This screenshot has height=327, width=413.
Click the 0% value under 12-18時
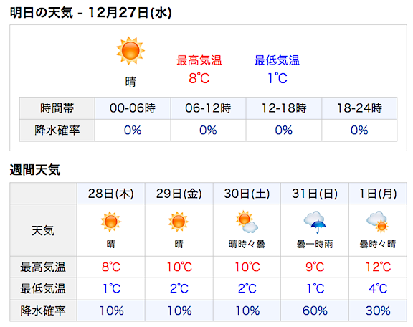pyautogui.click(x=284, y=131)
